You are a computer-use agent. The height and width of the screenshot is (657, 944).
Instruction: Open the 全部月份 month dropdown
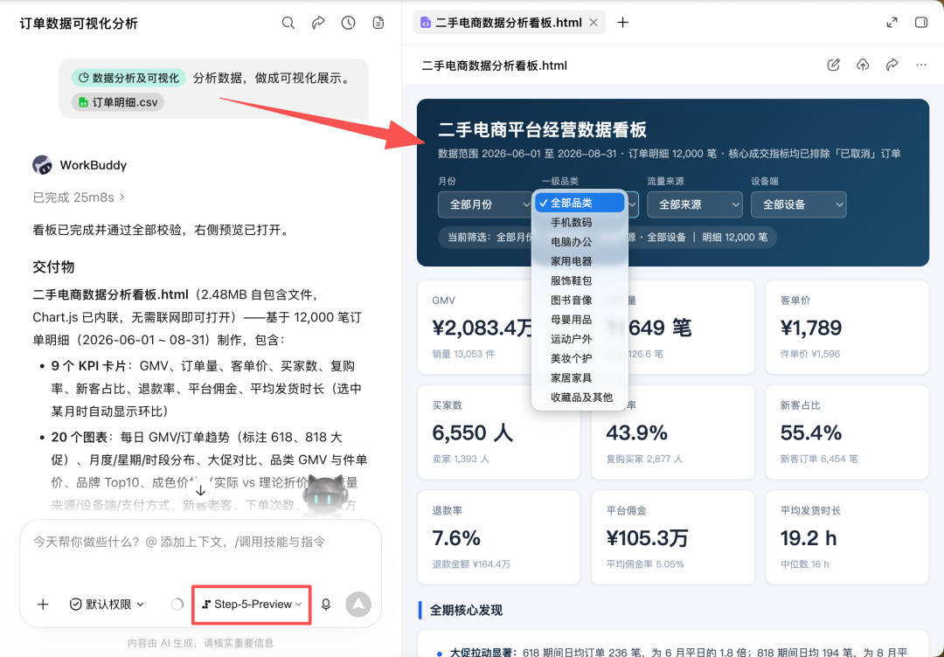[x=484, y=204]
